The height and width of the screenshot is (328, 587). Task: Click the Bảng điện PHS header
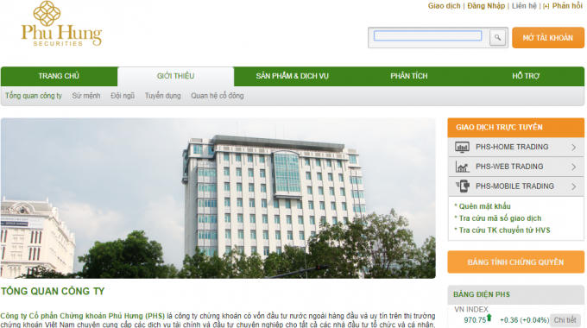pyautogui.click(x=516, y=294)
